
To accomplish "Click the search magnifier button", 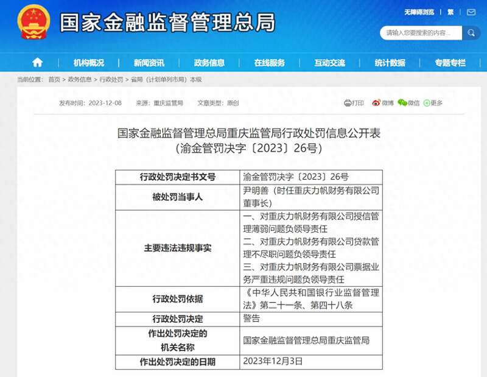I will pos(471,33).
